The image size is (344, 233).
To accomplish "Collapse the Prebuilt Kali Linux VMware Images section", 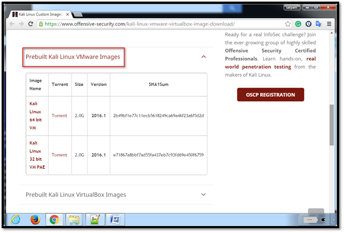I will coord(204,57).
